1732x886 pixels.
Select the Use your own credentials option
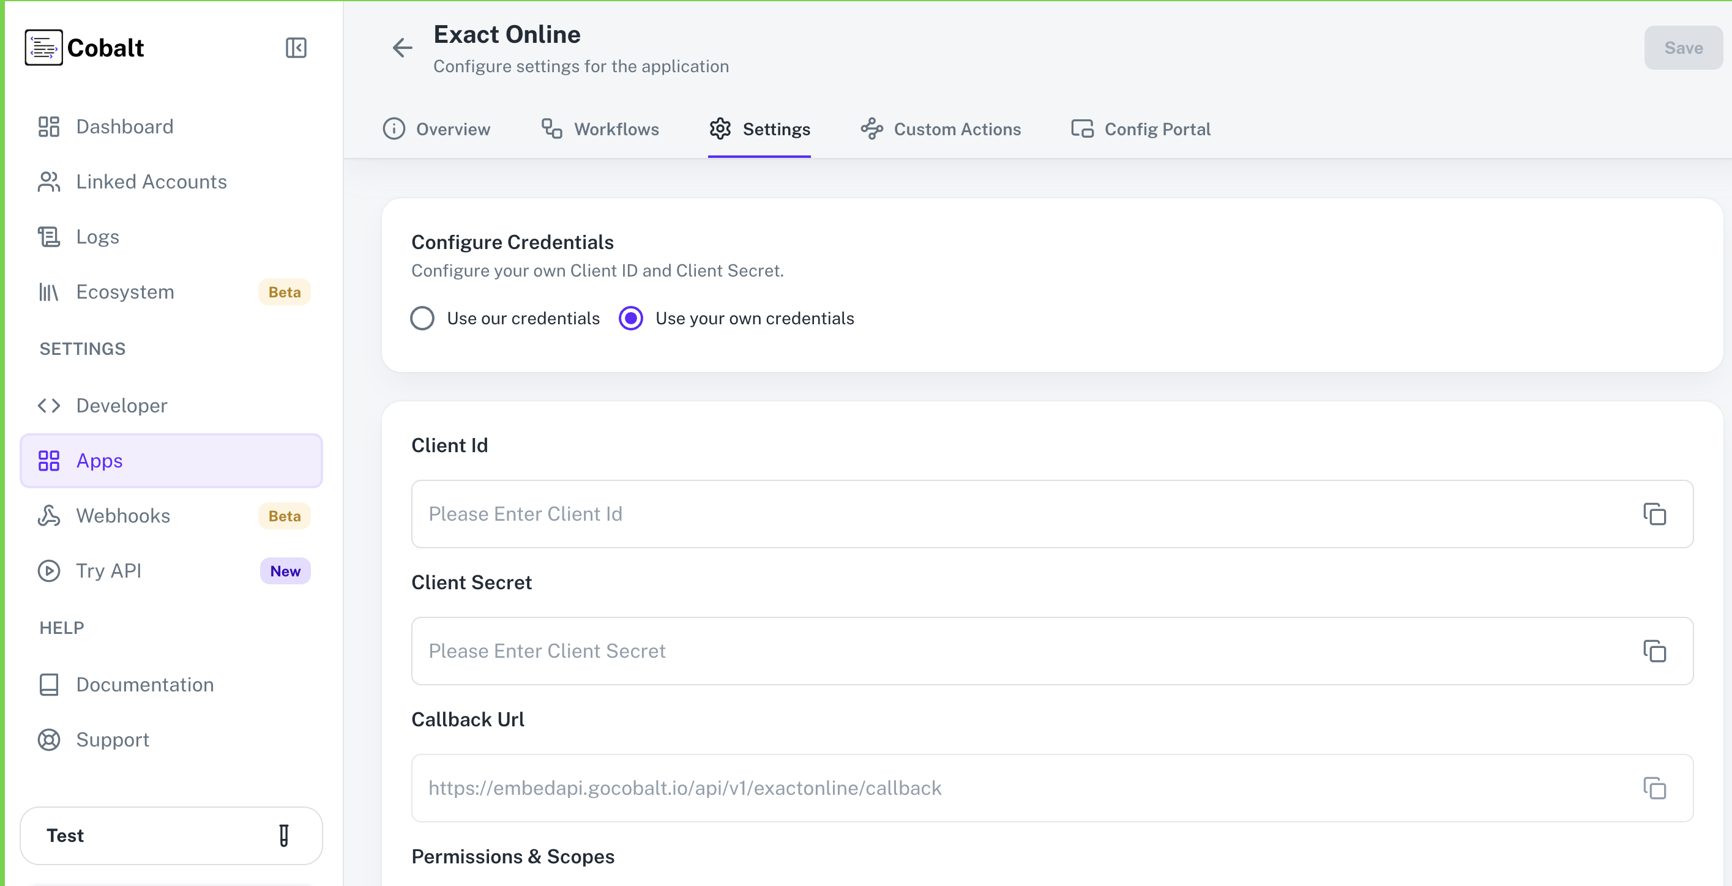(x=630, y=318)
